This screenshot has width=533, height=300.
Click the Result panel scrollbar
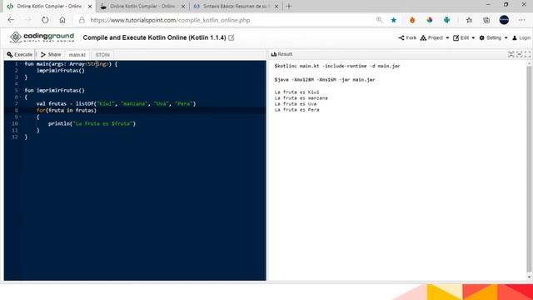(529, 170)
